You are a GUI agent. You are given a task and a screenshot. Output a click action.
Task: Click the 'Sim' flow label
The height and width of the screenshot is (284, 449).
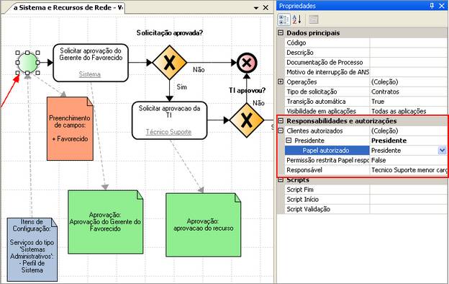point(182,87)
